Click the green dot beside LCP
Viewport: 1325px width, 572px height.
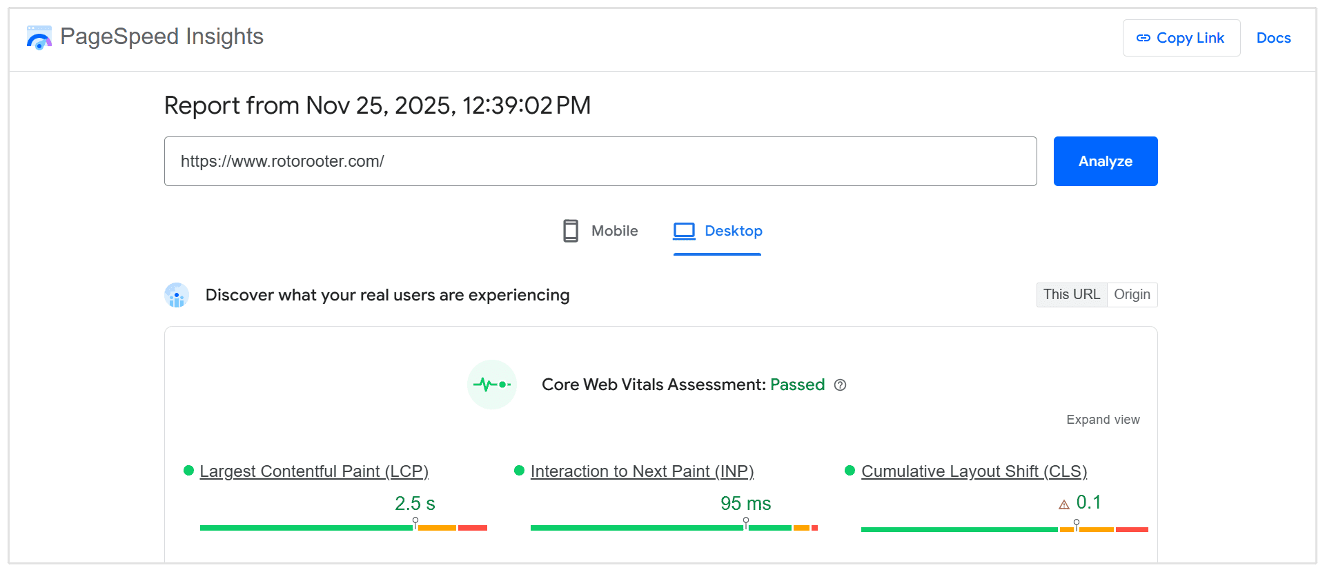[x=188, y=471]
